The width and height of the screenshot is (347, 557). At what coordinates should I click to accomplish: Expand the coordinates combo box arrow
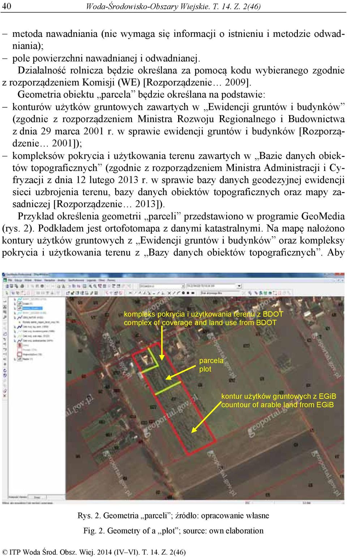[239, 286]
